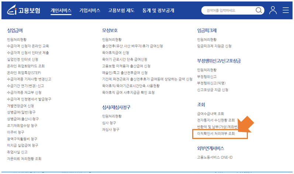Viewport: 294px width, 174px height.
Task: Go to 신고포상금 지급 신청
Action: (x=212, y=90)
